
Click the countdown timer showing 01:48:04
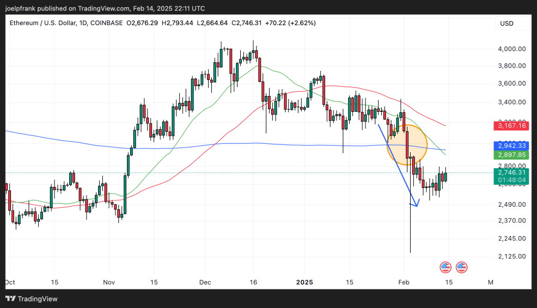point(512,180)
